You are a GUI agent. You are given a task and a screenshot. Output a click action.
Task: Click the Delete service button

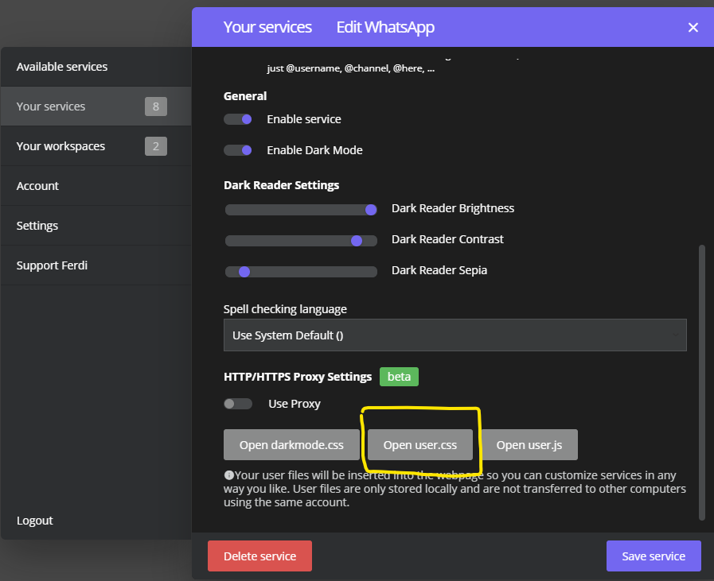pyautogui.click(x=259, y=556)
